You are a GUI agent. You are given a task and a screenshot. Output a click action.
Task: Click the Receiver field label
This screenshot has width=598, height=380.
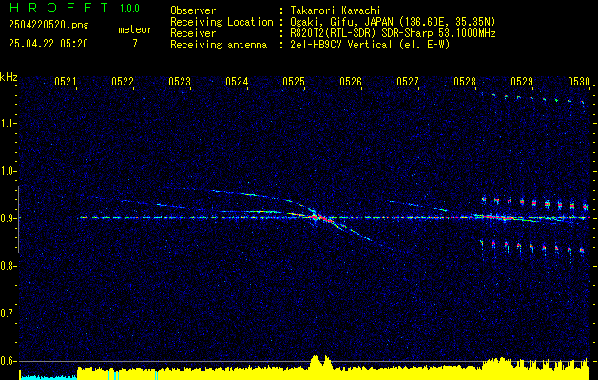point(193,33)
